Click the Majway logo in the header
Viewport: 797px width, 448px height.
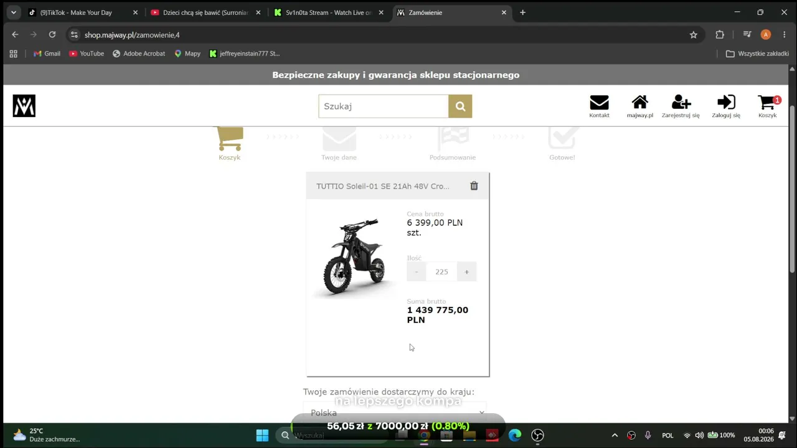24,106
